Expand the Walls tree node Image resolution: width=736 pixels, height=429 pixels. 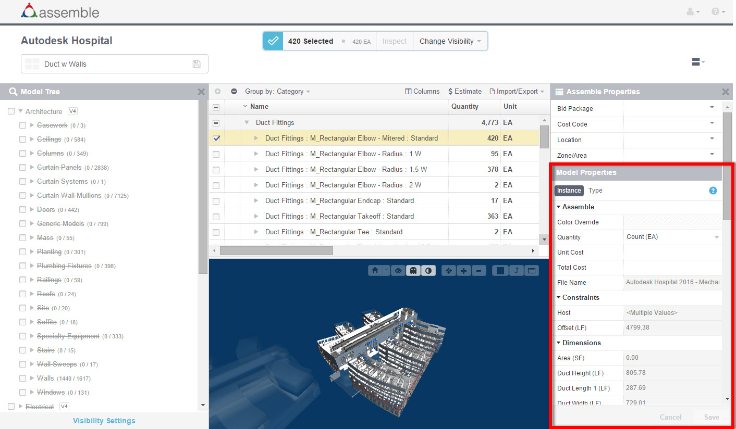coord(32,378)
